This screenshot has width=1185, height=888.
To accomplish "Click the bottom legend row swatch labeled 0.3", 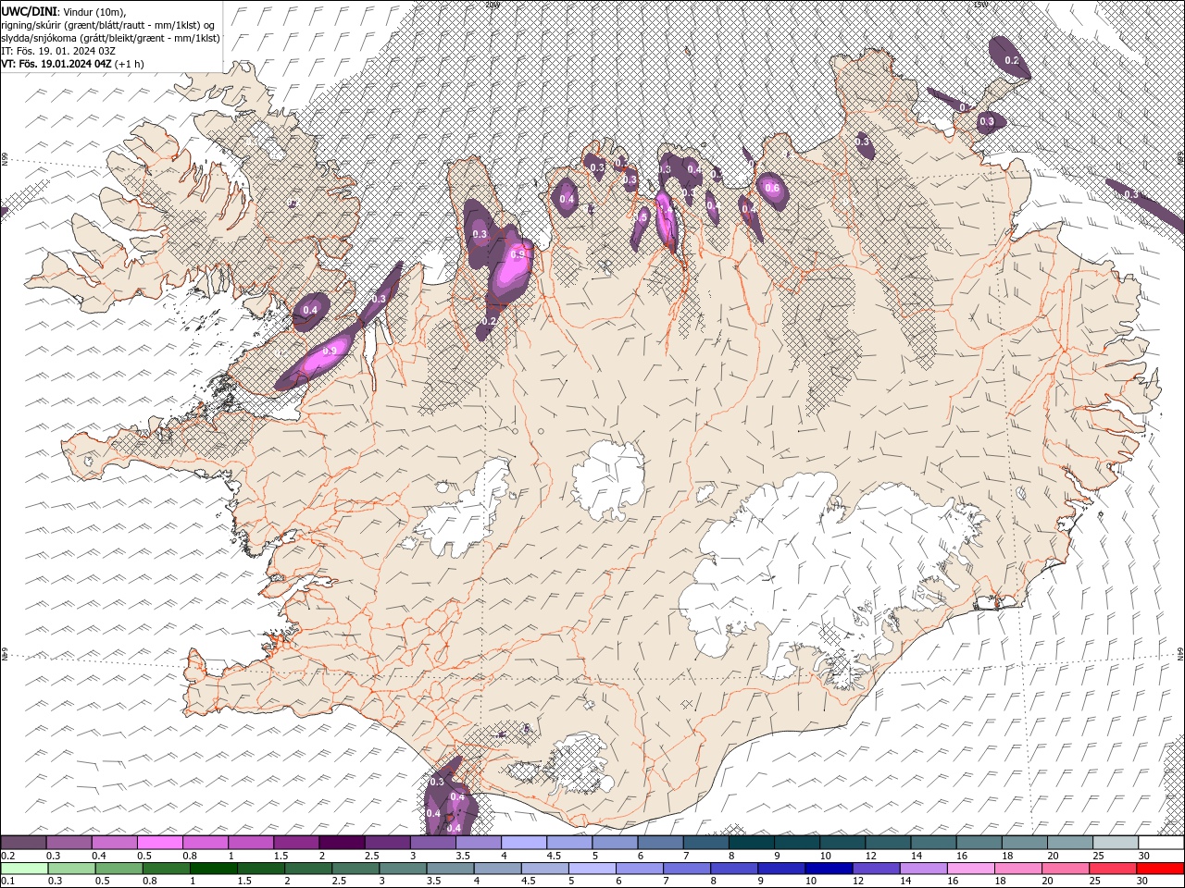I will [x=72, y=869].
